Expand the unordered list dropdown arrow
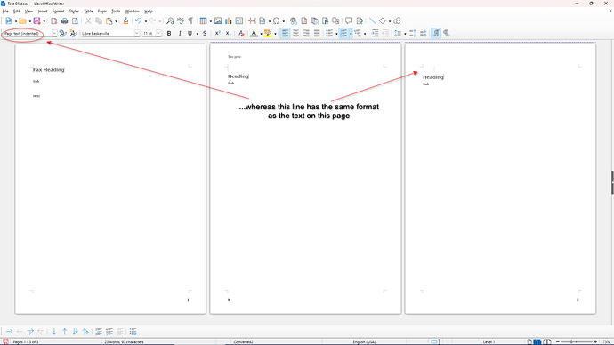 tap(336, 34)
